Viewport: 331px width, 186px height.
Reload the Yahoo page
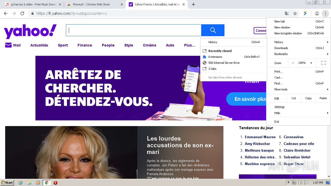(x=22, y=13)
